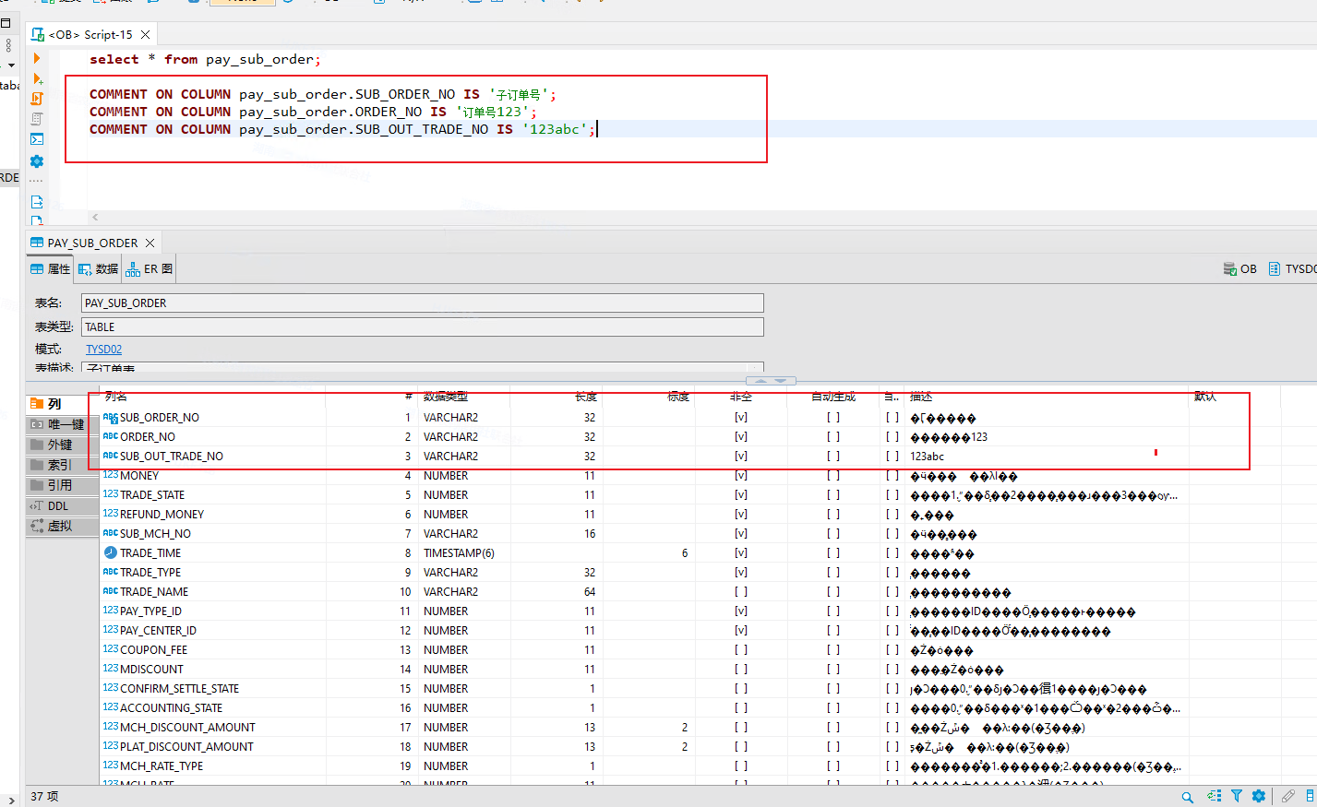
Task: Toggle non-null checkbox for MCH_RATE_TYPE
Action: (x=740, y=765)
